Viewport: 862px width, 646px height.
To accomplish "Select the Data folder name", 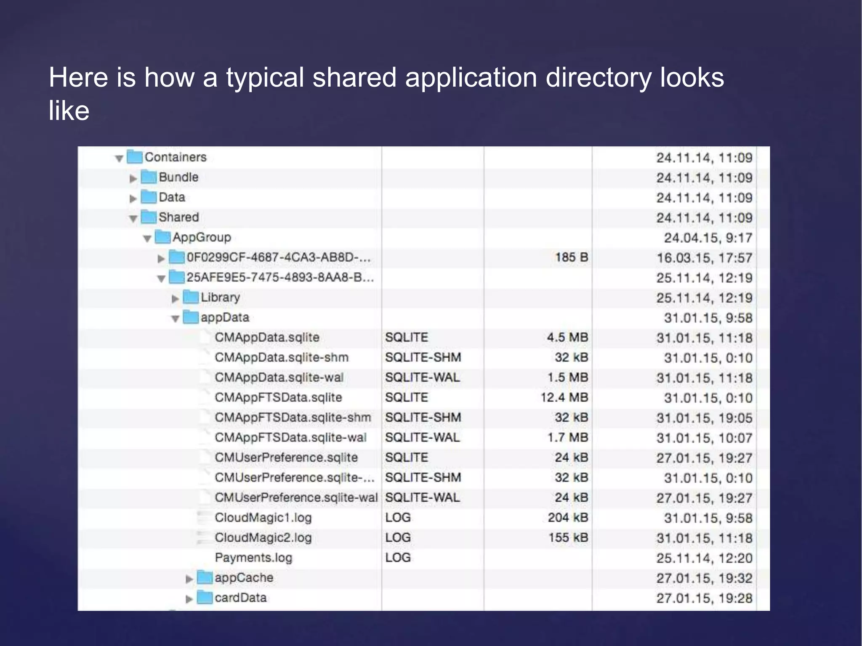I will click(x=172, y=197).
